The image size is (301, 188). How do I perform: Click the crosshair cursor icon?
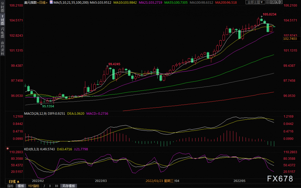(x=268, y=2)
